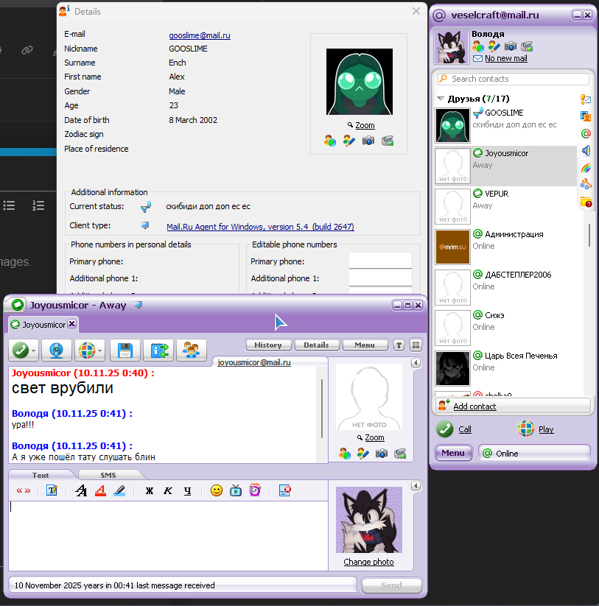The height and width of the screenshot is (606, 599).
Task: Open the Menu button in contact list
Action: [453, 453]
